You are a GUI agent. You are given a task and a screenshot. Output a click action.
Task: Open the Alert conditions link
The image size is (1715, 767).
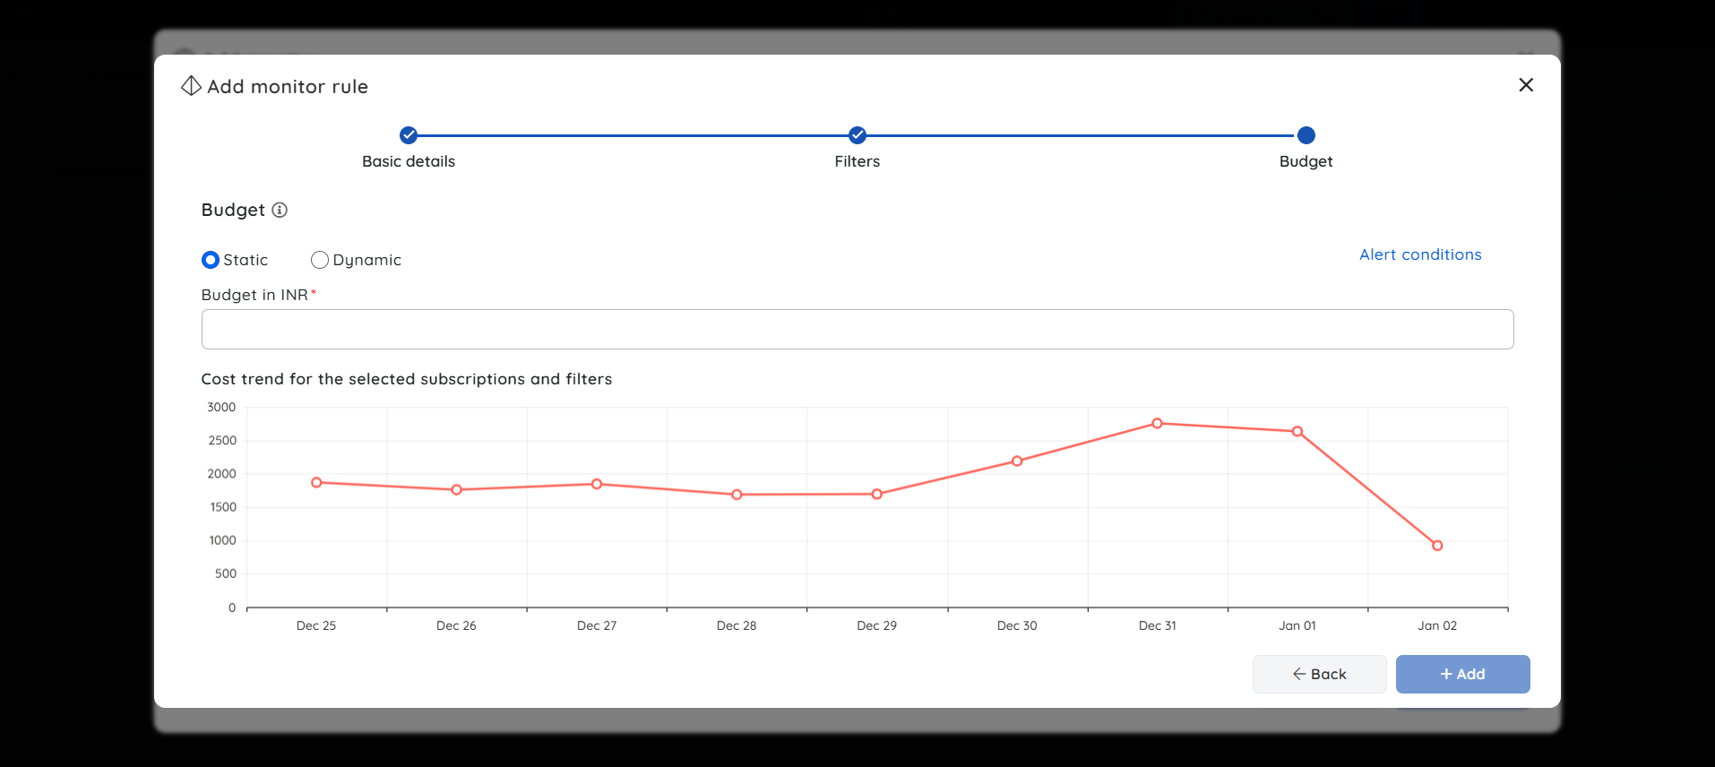tap(1420, 254)
